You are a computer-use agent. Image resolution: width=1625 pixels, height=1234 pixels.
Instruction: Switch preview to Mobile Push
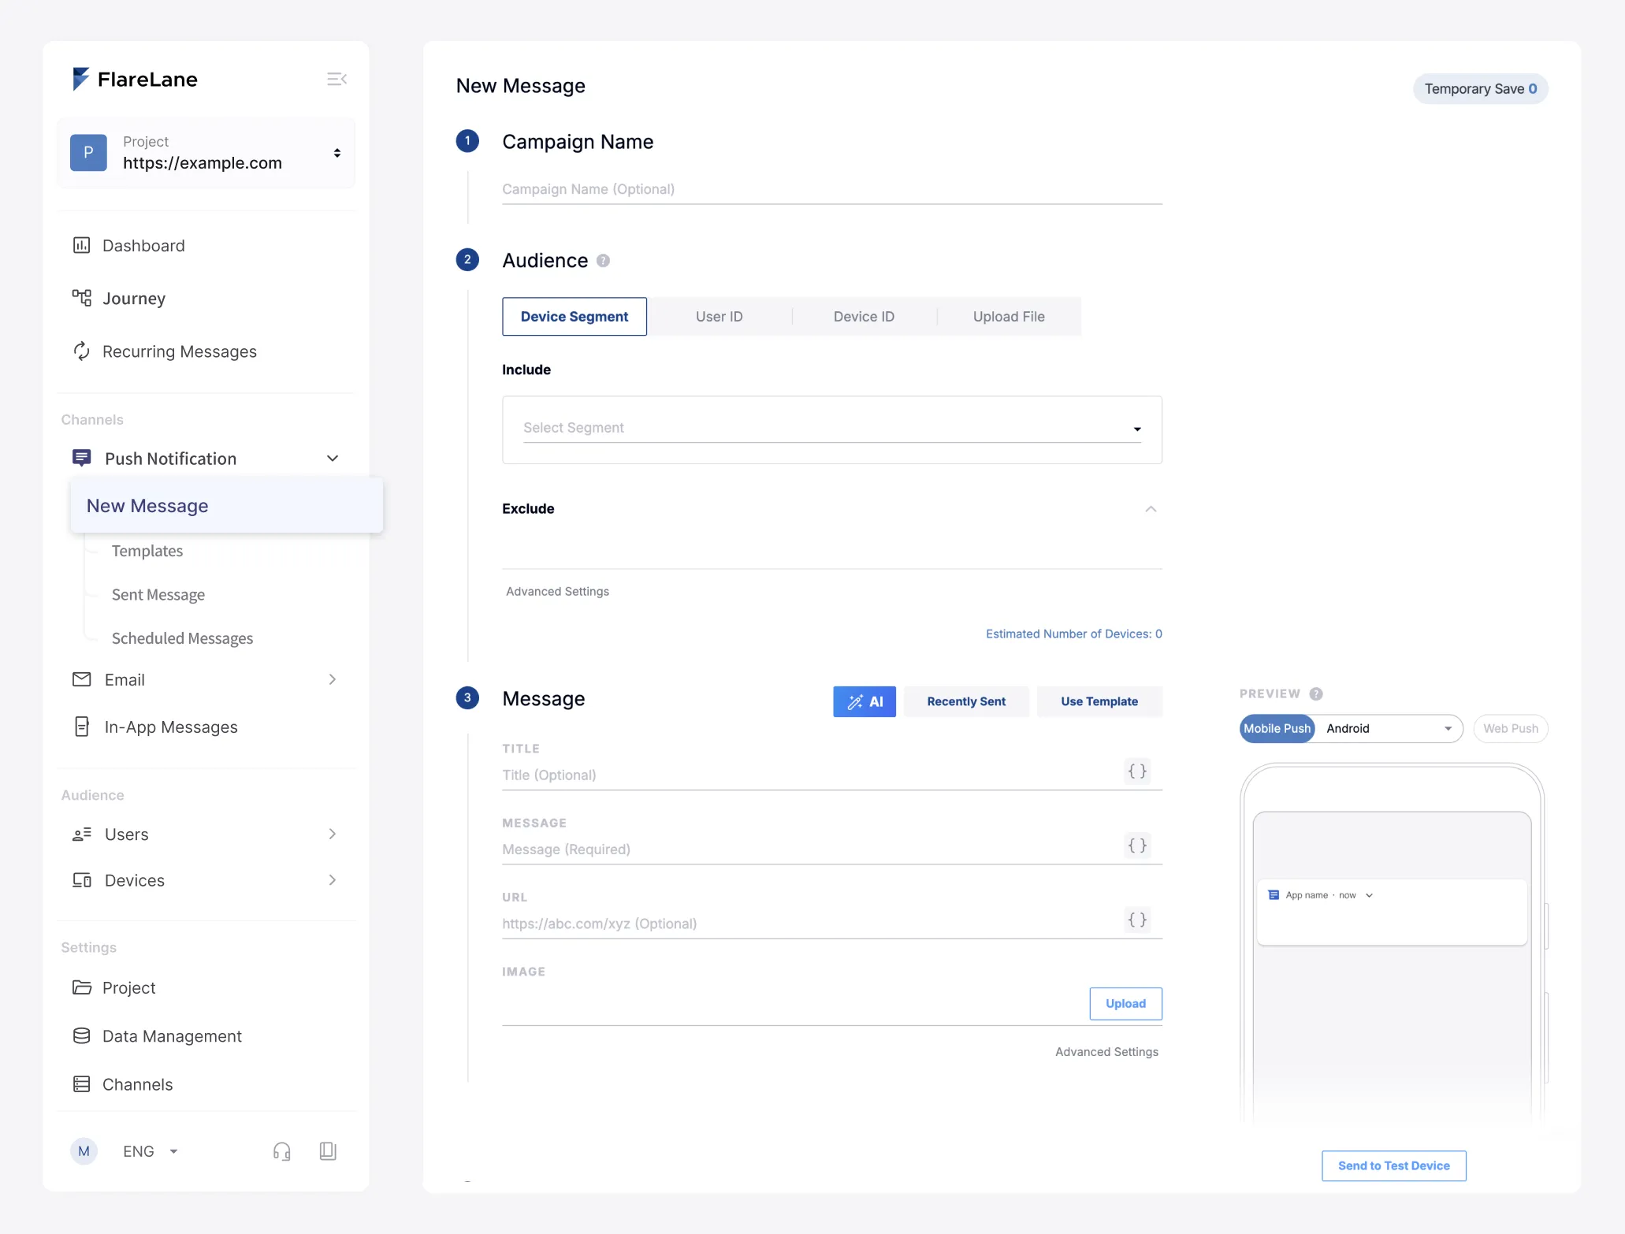[x=1277, y=728]
